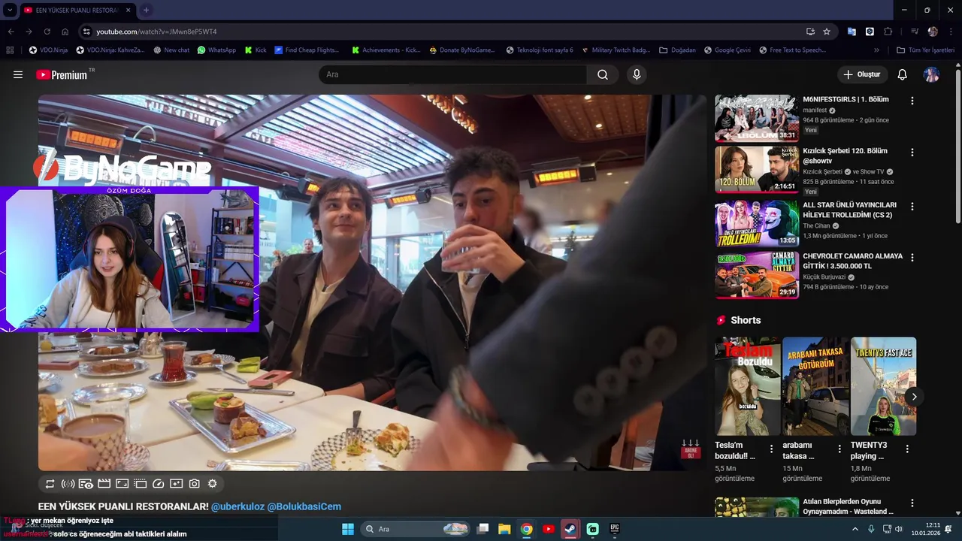Image resolution: width=962 pixels, height=541 pixels.
Task: Open options for CHEVROLET CAMARO video
Action: [912, 257]
